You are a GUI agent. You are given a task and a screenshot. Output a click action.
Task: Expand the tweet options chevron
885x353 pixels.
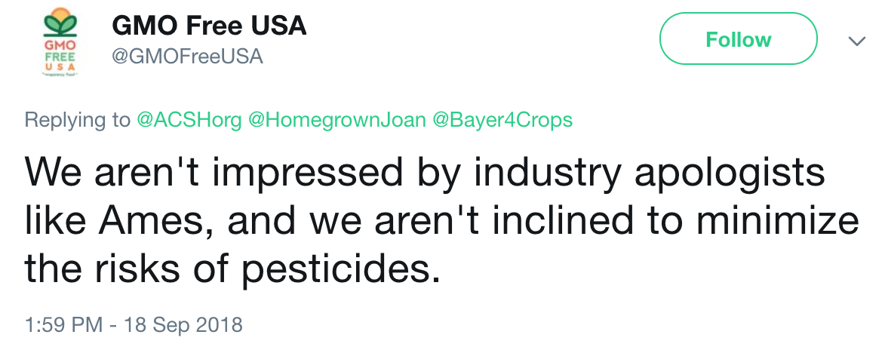pyautogui.click(x=856, y=41)
